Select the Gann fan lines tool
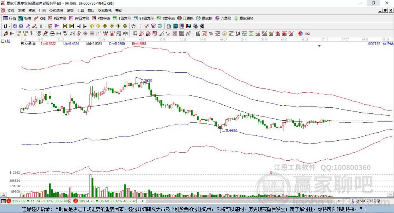 pyautogui.click(x=142, y=33)
